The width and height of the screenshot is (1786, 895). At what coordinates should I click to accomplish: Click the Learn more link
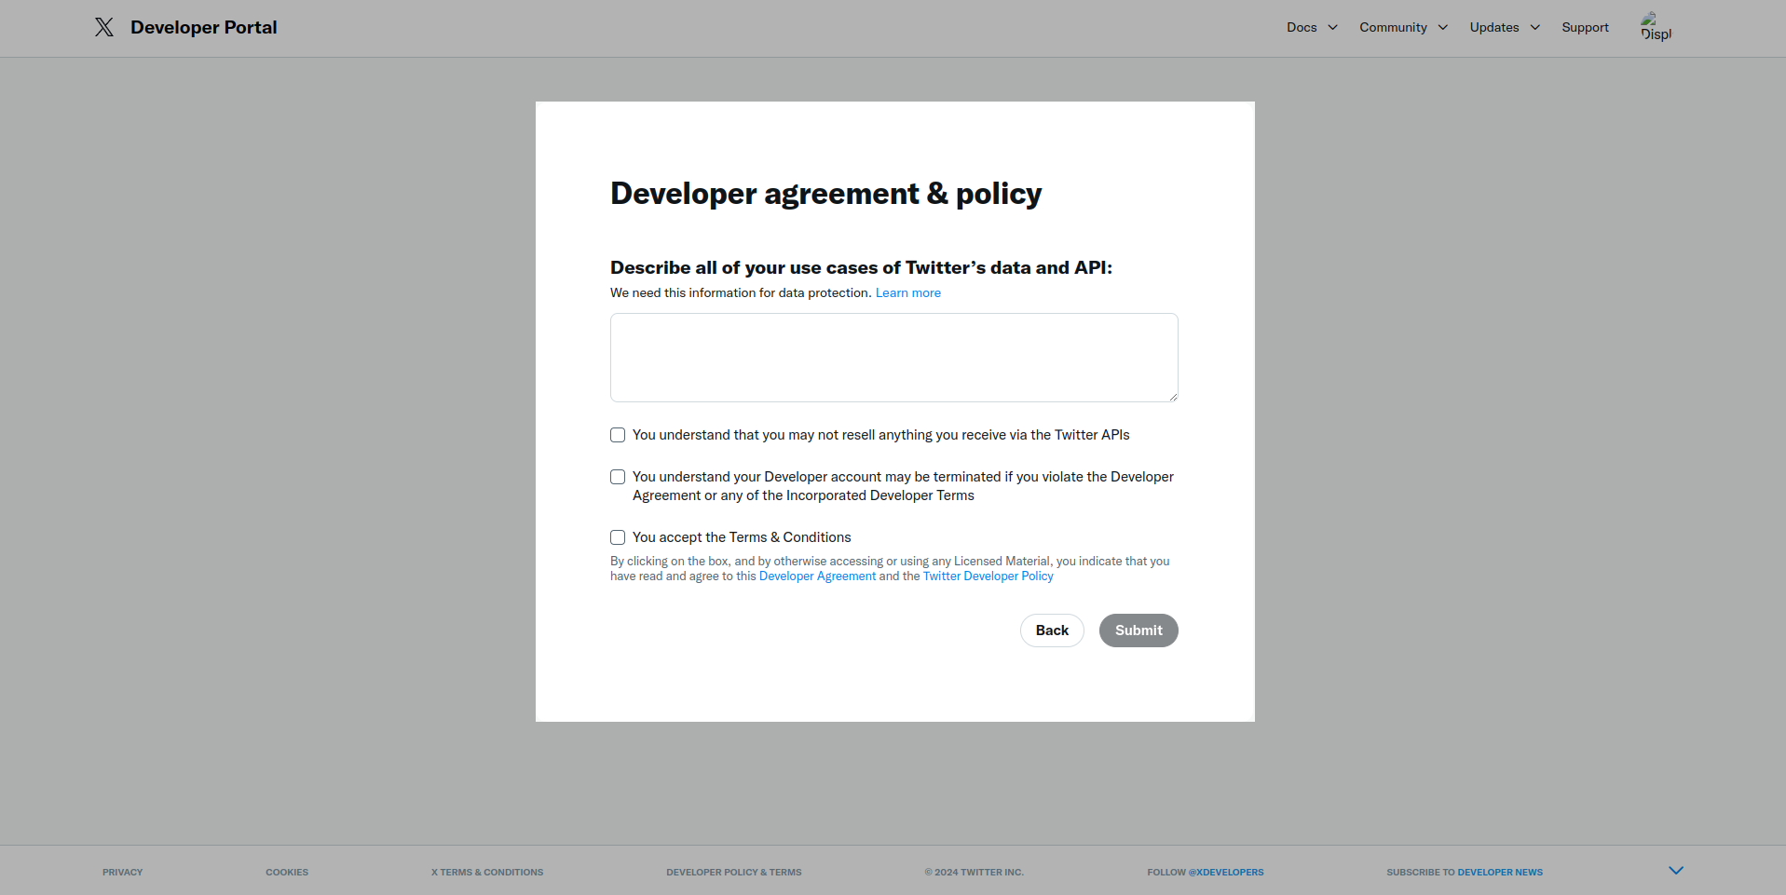click(x=908, y=292)
